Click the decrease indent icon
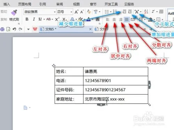The image size is (174, 130). pos(124,11)
